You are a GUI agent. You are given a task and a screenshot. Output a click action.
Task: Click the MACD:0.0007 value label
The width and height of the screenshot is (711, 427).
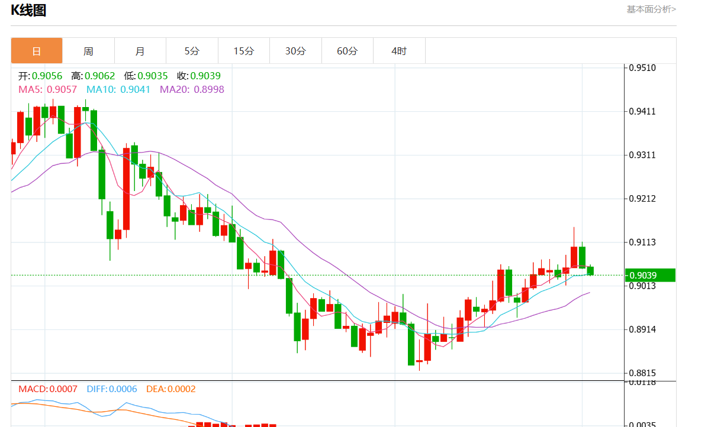pos(48,389)
